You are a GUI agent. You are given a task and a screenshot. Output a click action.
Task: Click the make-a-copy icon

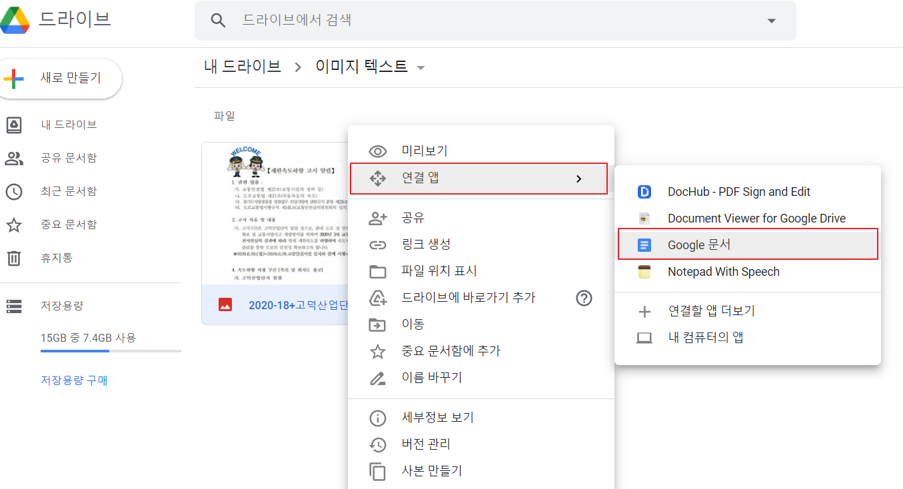(x=378, y=471)
